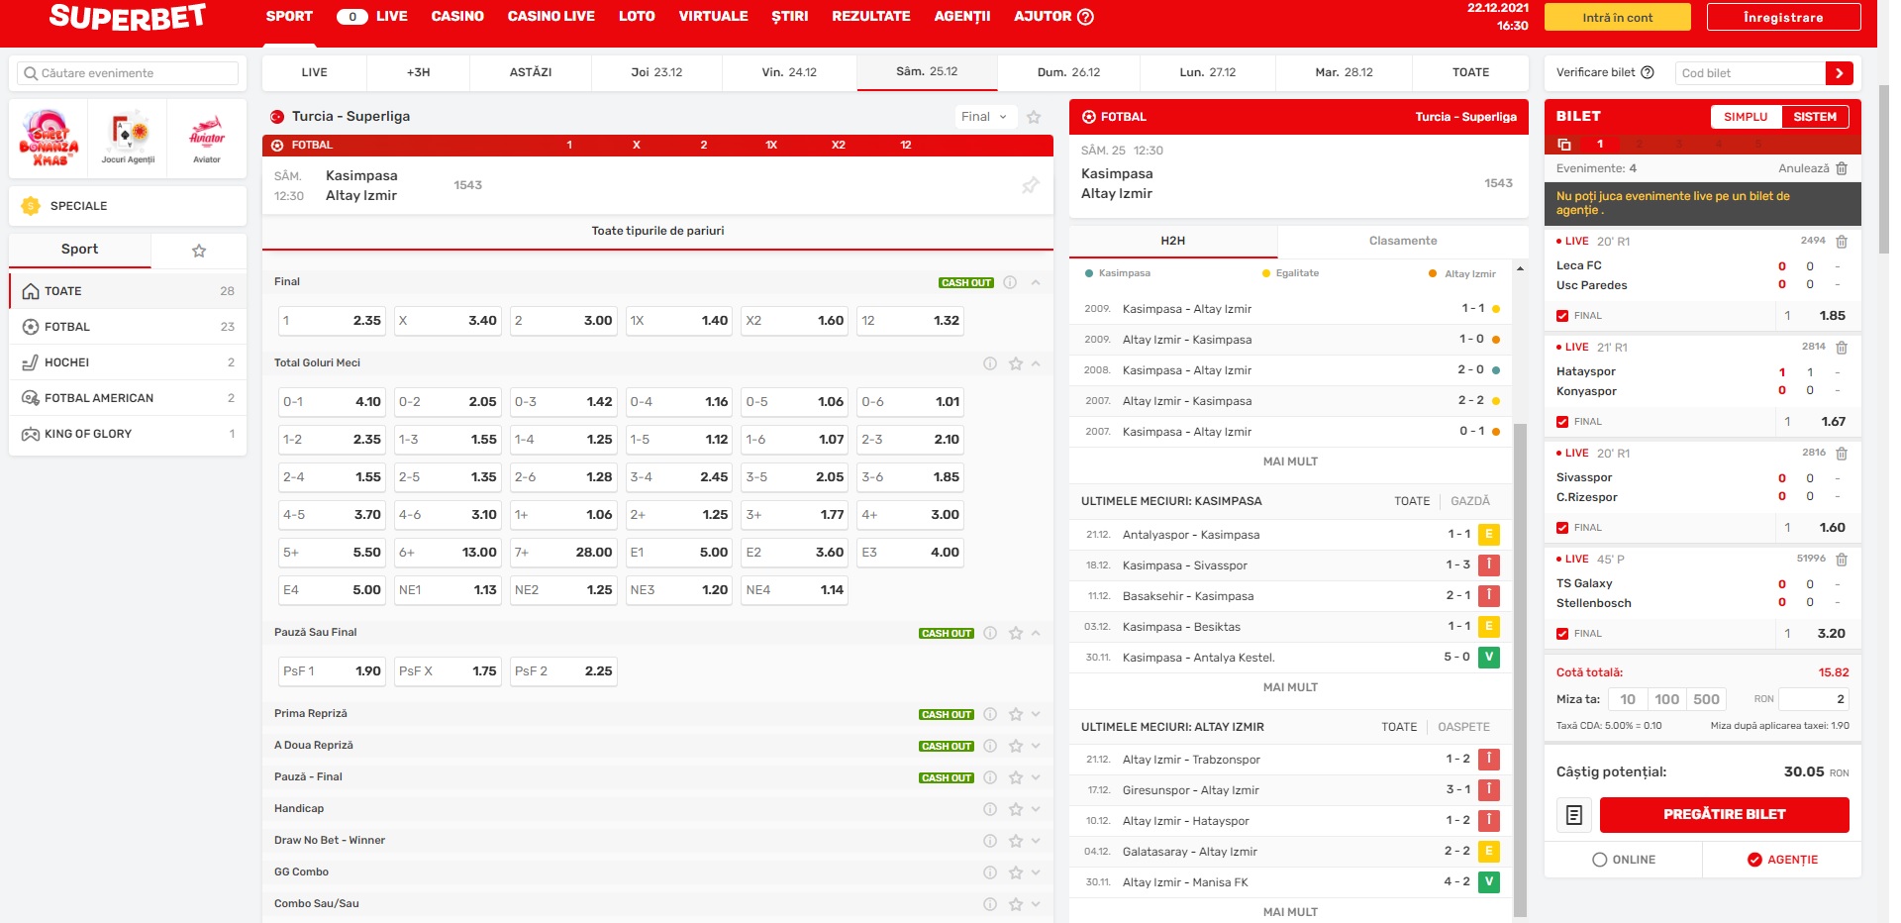1901x923 pixels.
Task: Click the copy bet slip icon
Action: tap(1564, 145)
